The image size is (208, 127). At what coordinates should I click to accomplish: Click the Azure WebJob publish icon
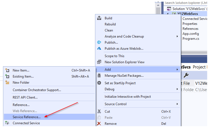[99, 49]
